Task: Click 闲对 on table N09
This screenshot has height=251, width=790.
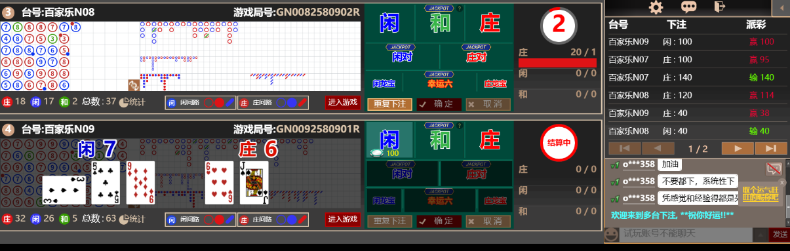Action: tap(402, 173)
